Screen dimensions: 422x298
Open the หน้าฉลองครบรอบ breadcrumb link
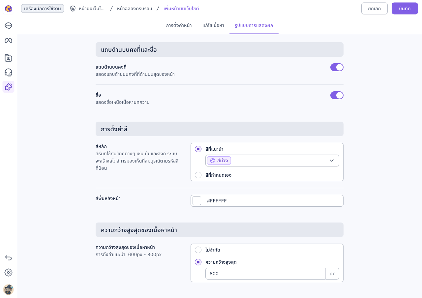135,9
